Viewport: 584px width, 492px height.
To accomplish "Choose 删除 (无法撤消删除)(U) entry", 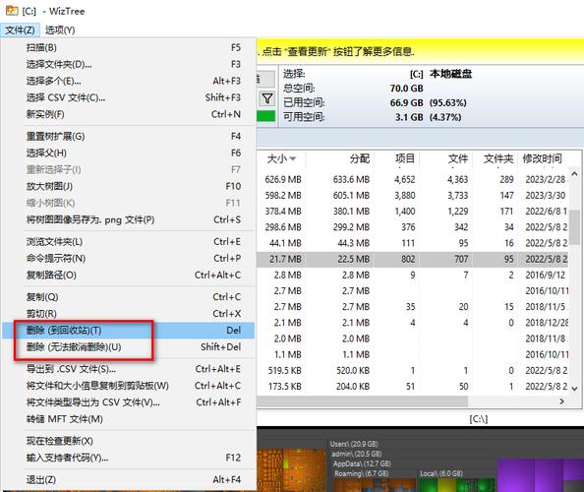I will (129, 347).
